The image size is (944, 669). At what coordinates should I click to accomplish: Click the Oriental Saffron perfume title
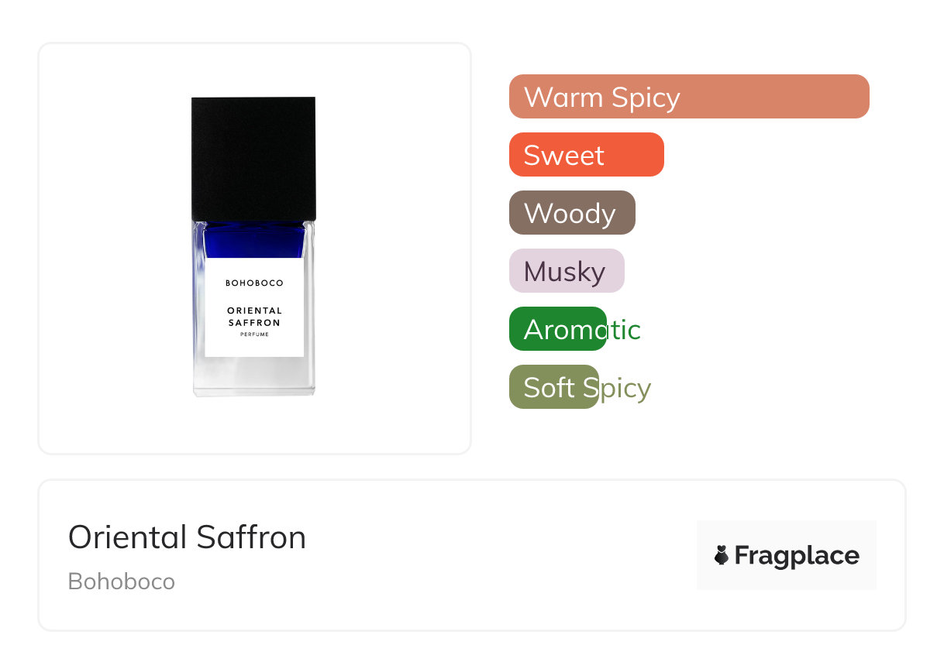tap(187, 537)
